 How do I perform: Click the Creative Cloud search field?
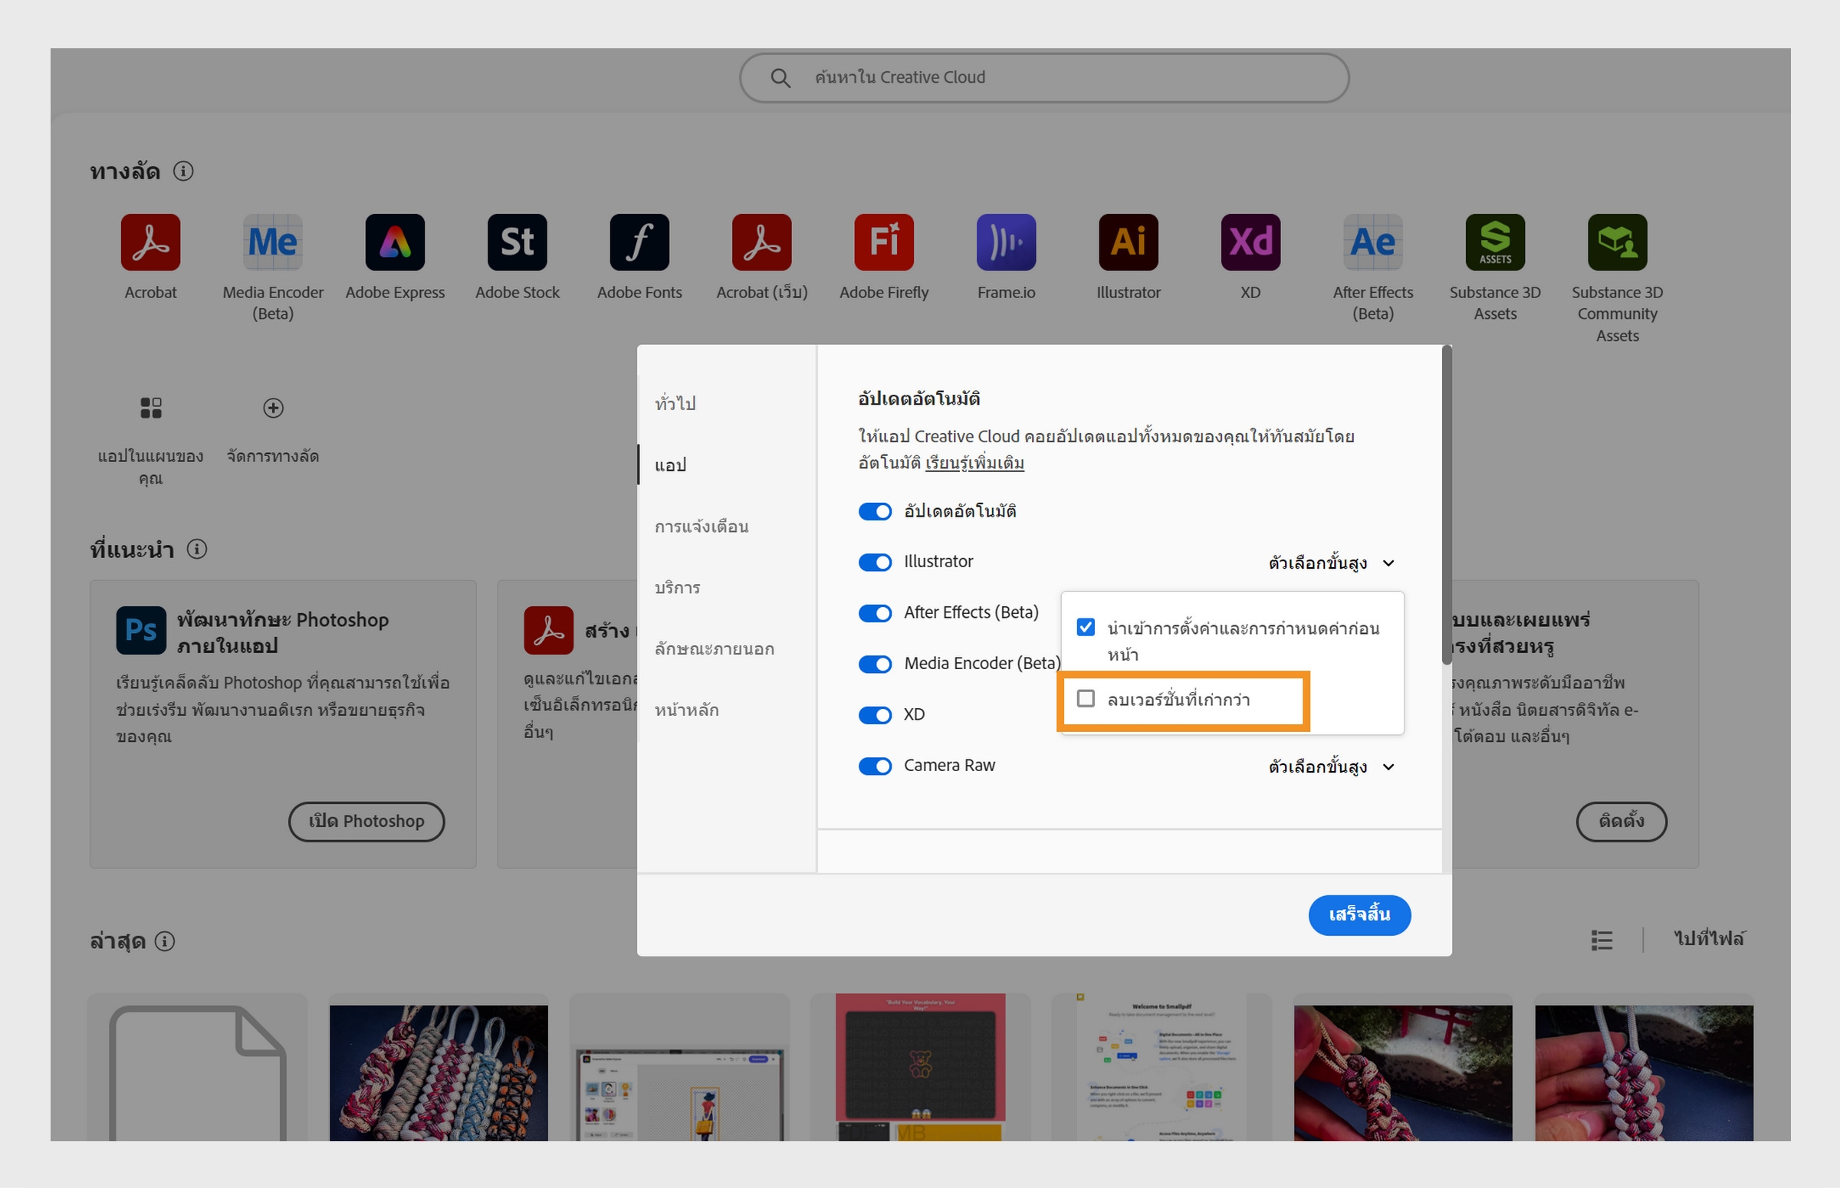(x=1043, y=77)
